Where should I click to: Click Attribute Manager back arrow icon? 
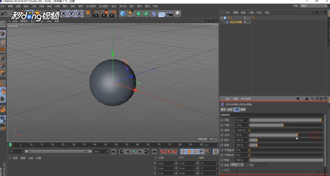pyautogui.click(x=298, y=99)
